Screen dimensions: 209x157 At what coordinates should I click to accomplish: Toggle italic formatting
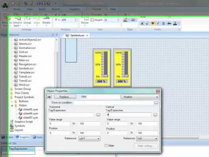coord(158,23)
